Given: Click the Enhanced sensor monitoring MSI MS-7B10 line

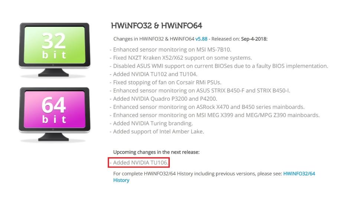Looking at the screenshot, I should pyautogui.click(x=170, y=50).
